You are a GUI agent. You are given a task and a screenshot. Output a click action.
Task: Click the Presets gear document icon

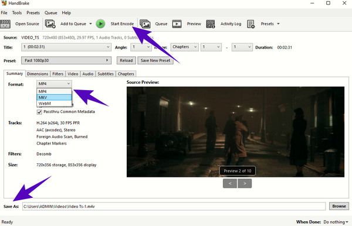click(x=251, y=24)
